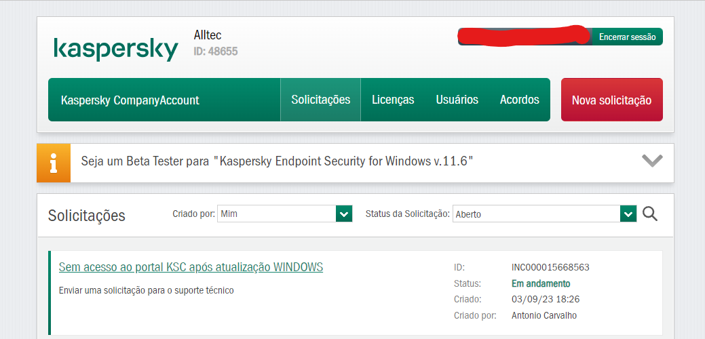Click the Nova solicitação button
This screenshot has width=705, height=339.
pos(611,100)
